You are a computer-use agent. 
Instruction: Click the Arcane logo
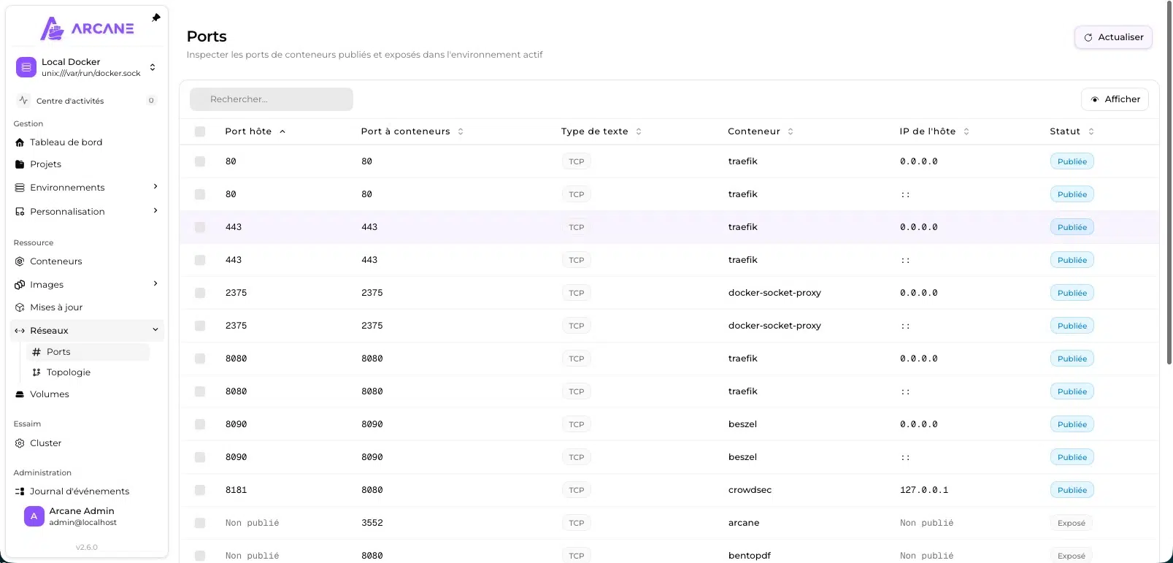click(x=87, y=28)
